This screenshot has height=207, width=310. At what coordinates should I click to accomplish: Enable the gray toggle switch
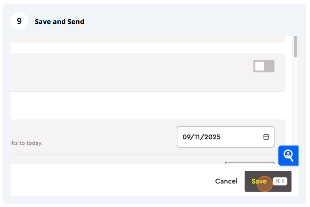(264, 66)
